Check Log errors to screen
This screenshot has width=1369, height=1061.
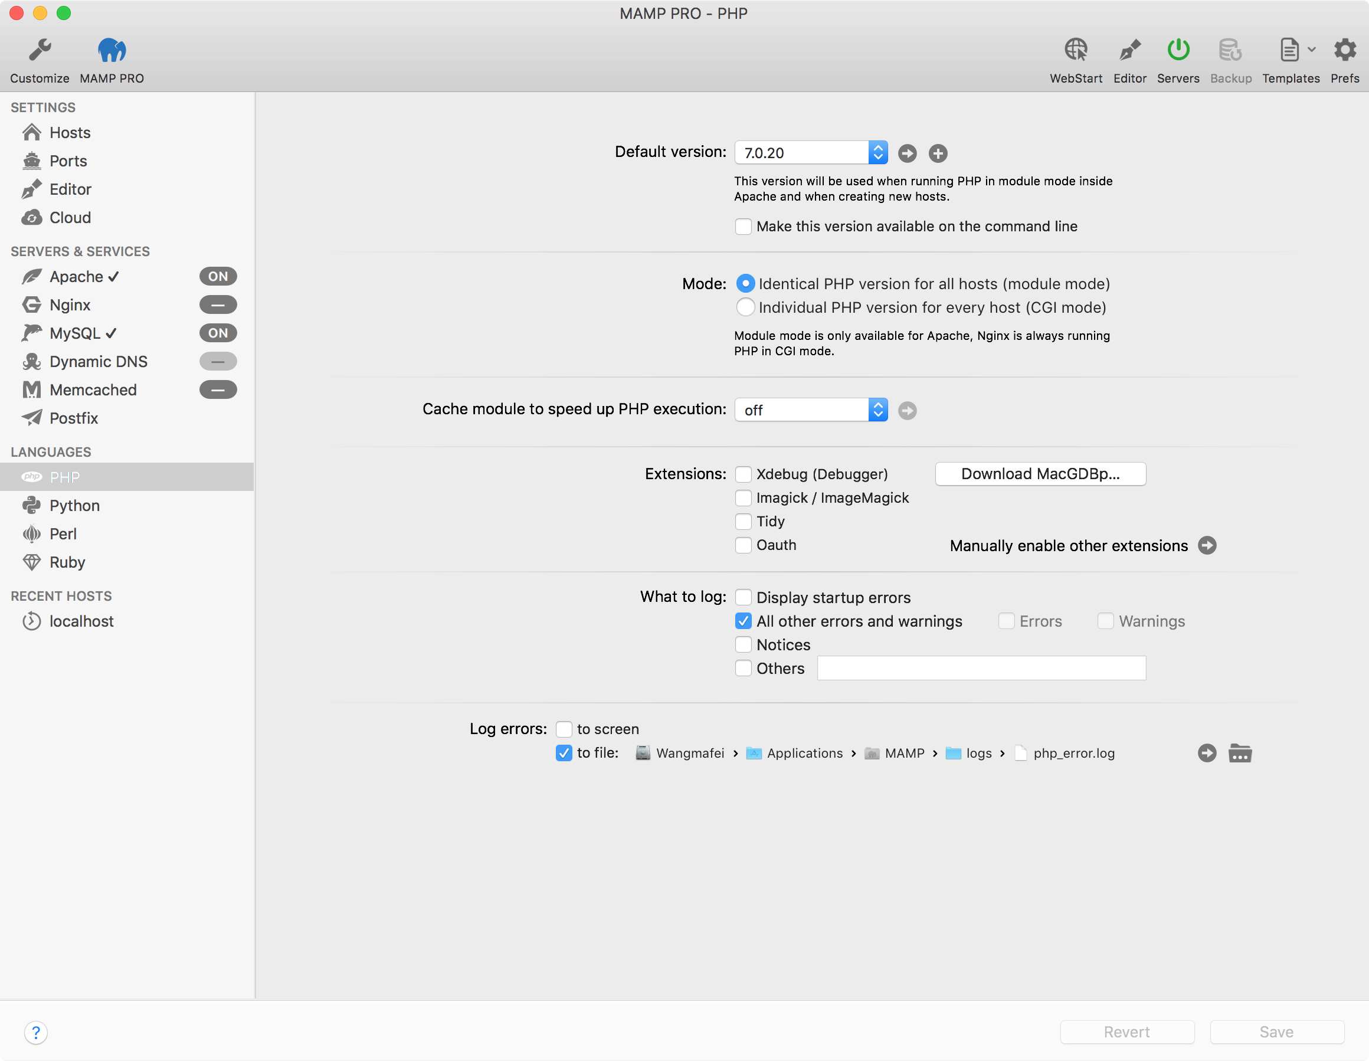tap(564, 729)
